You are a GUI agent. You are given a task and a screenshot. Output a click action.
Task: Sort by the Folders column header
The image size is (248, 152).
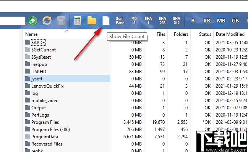point(181,34)
